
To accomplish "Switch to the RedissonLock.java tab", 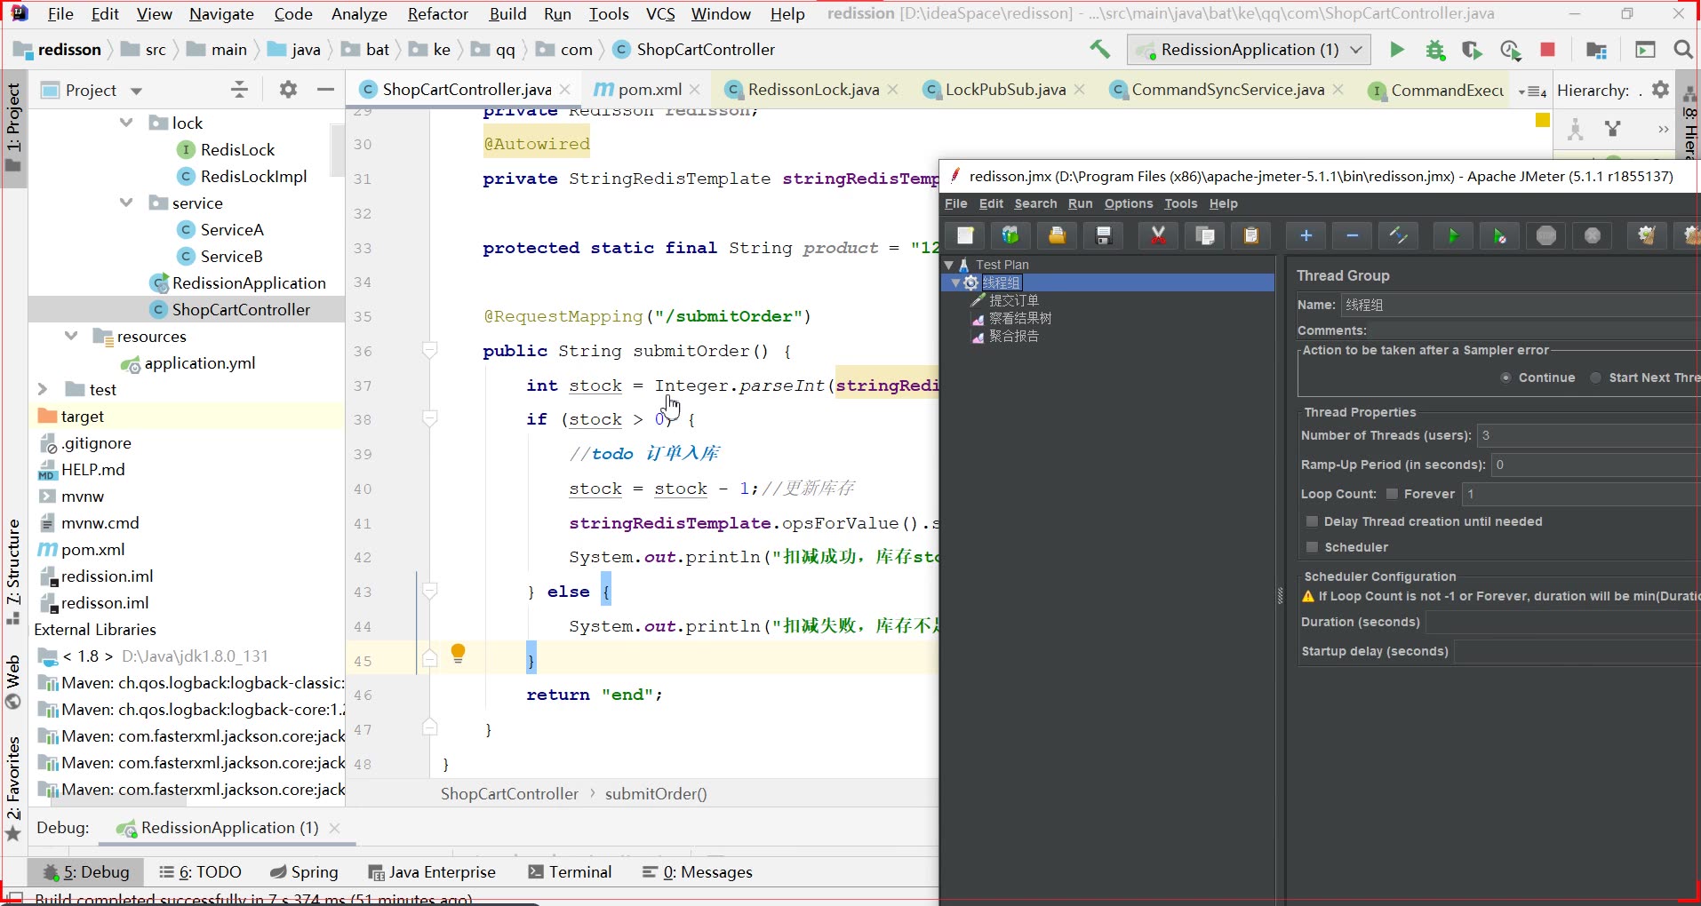I will [813, 90].
